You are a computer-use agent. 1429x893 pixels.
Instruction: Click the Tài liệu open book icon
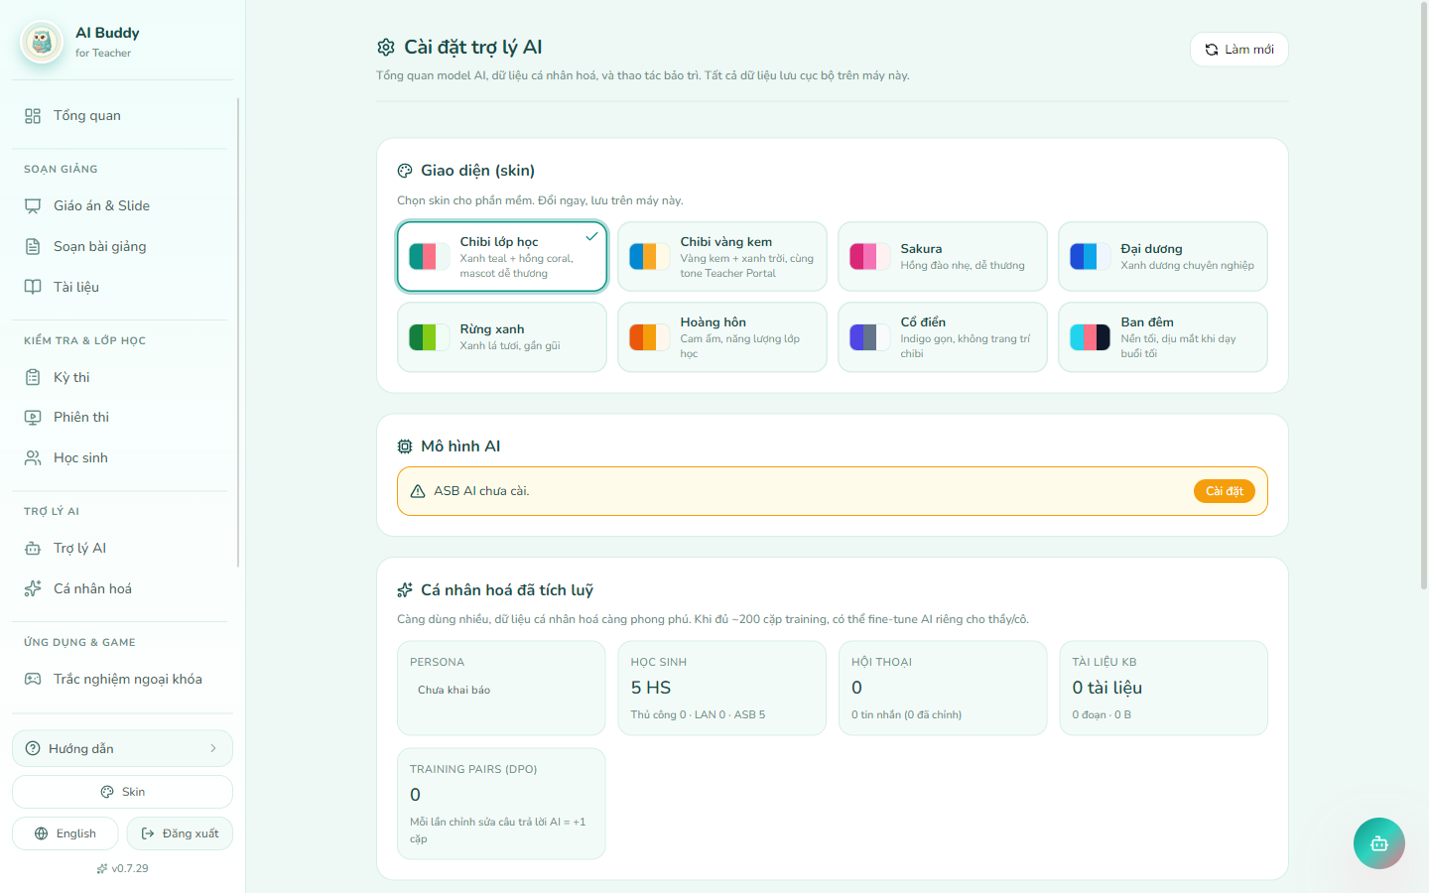[x=33, y=288]
